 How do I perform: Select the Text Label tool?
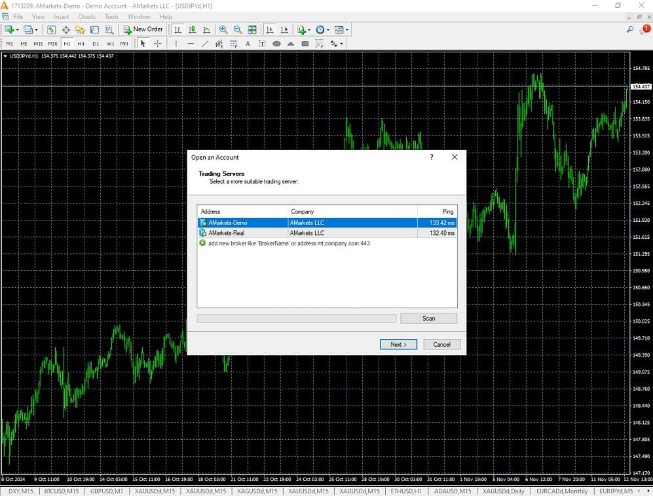coord(262,44)
